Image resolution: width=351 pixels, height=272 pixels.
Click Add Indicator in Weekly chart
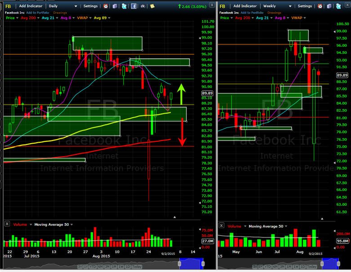click(x=245, y=6)
